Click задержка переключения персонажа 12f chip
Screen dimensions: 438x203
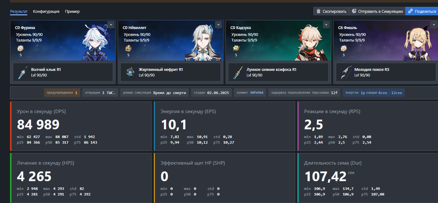[x=304, y=93]
